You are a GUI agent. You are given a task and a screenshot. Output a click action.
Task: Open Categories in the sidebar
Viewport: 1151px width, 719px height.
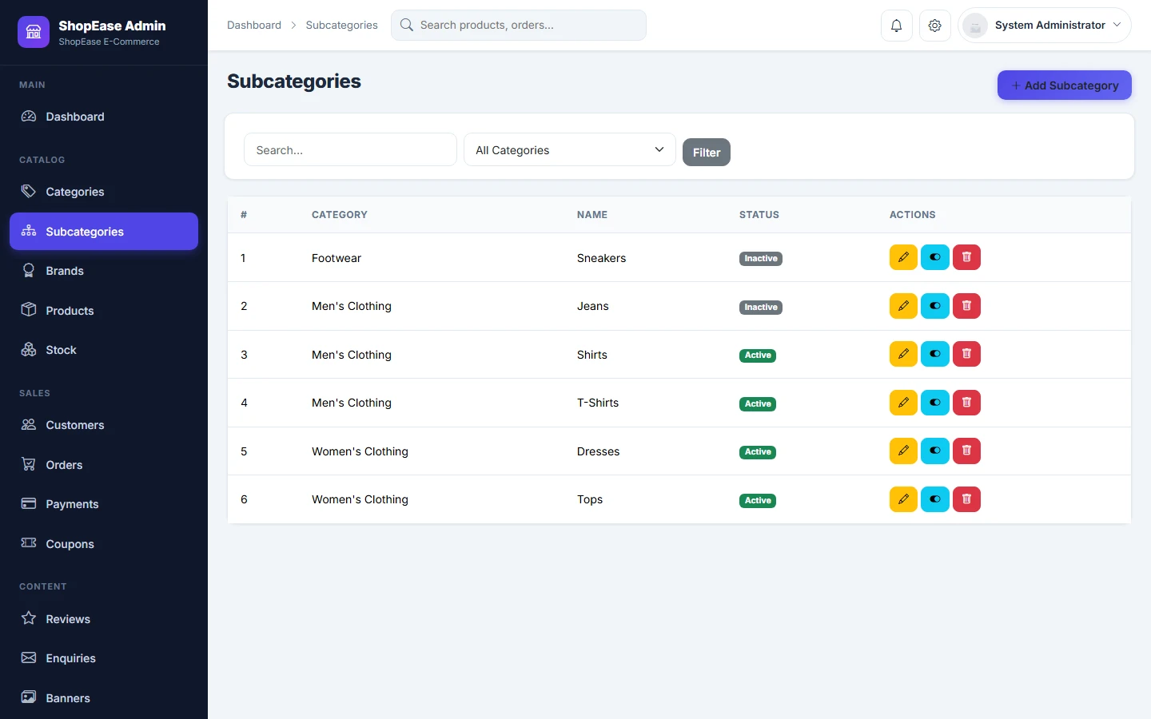104,192
